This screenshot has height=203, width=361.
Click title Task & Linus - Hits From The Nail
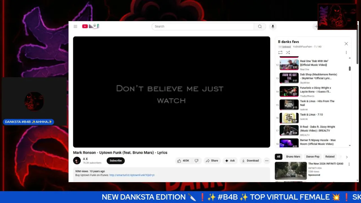coord(317,103)
